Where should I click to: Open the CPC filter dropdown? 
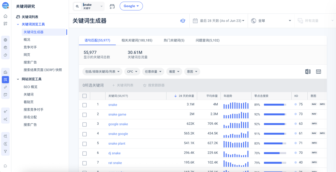click(132, 72)
